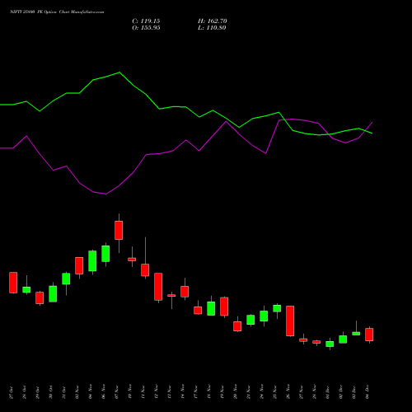Viewport: 412px width, 412px height.
Task: Click the close value "C: 119.15"
Action: tap(146, 21)
